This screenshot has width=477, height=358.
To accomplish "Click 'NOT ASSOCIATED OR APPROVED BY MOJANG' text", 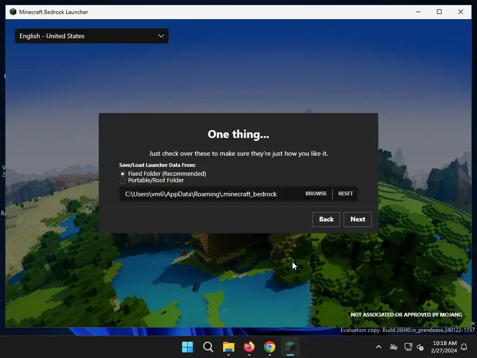I will [x=406, y=315].
